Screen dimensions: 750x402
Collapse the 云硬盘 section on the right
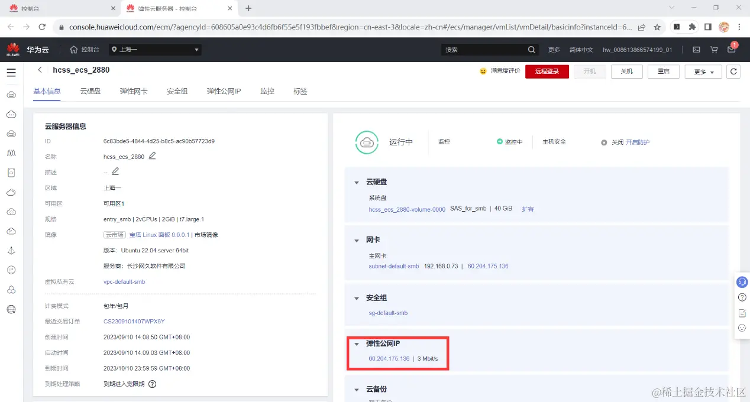[357, 182]
